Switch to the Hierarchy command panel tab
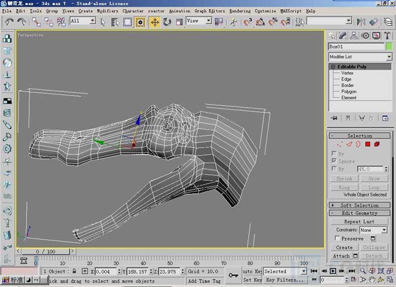The image size is (396, 287). [x=354, y=35]
